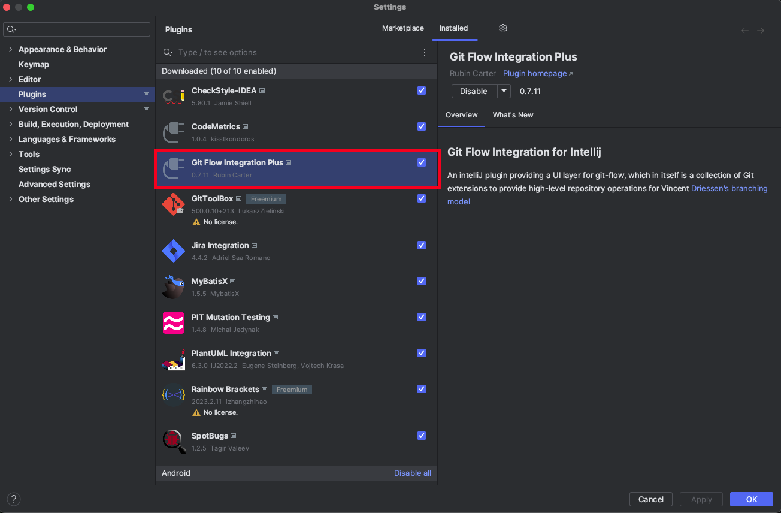This screenshot has height=513, width=781.
Task: Click the GitToolBox red git icon
Action: (x=174, y=204)
